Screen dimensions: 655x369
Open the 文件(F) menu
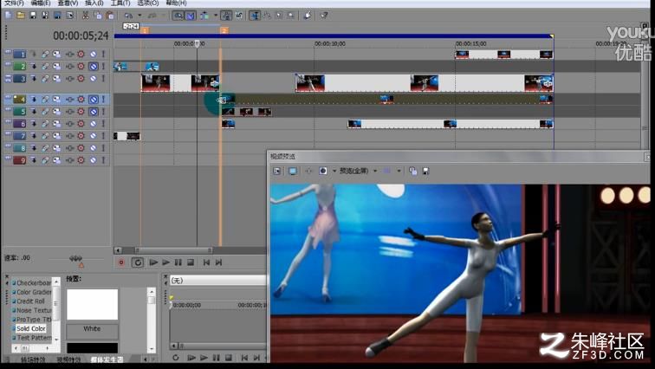coord(14,3)
